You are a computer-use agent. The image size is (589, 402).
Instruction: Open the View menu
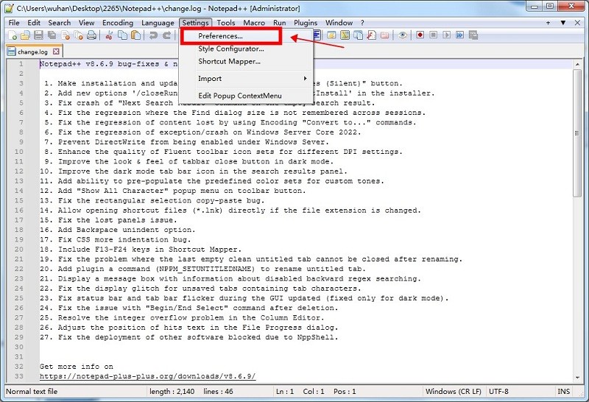click(86, 23)
